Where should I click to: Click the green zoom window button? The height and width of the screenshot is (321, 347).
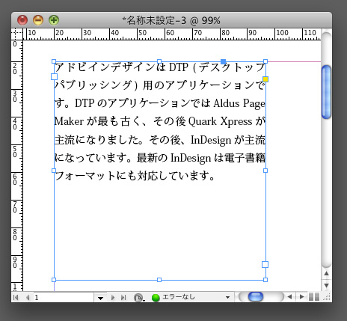tap(54, 20)
